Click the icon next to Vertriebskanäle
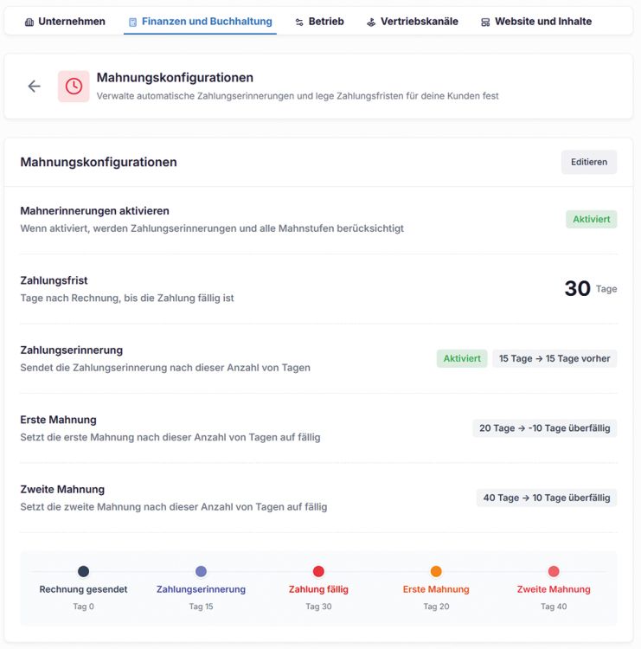641x649 pixels. coord(371,22)
